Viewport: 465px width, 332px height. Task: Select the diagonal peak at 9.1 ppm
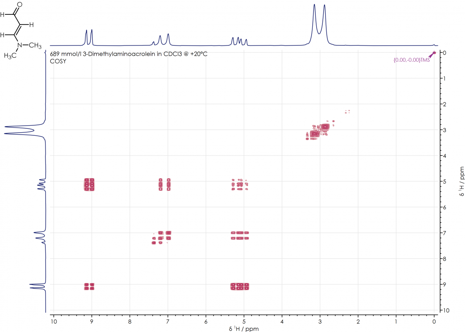click(89, 287)
